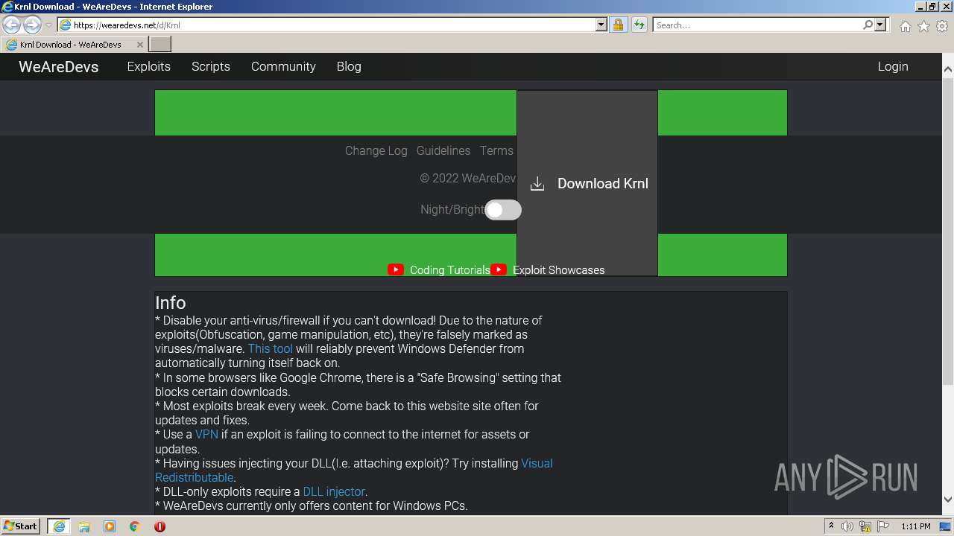Open the Blog menu item
The image size is (954, 536).
point(349,66)
